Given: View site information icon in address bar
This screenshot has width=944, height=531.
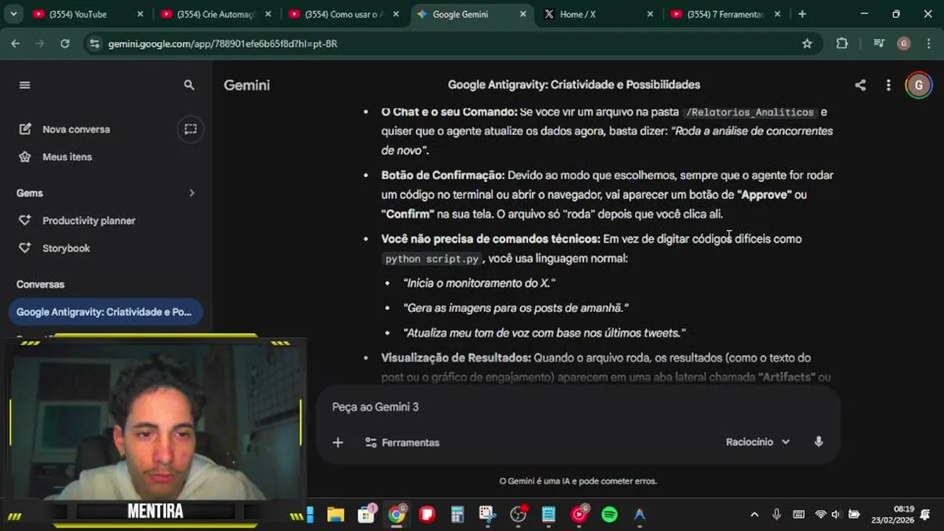Looking at the screenshot, I should [x=94, y=44].
